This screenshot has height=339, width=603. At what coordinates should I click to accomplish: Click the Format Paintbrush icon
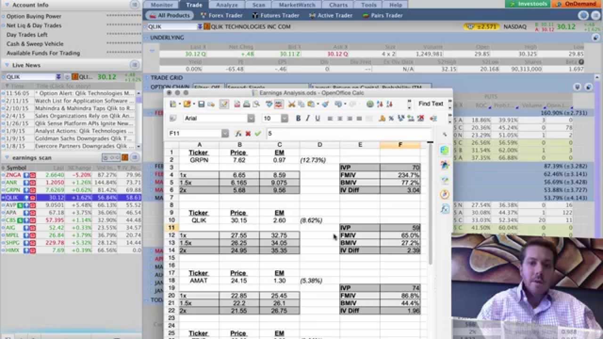pos(325,104)
